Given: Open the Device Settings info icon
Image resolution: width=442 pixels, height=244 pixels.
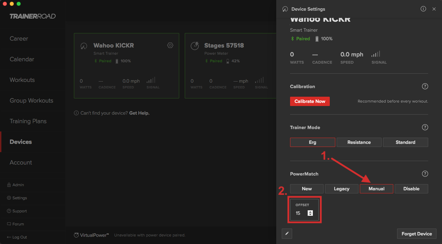Looking at the screenshot, I should [x=423, y=9].
